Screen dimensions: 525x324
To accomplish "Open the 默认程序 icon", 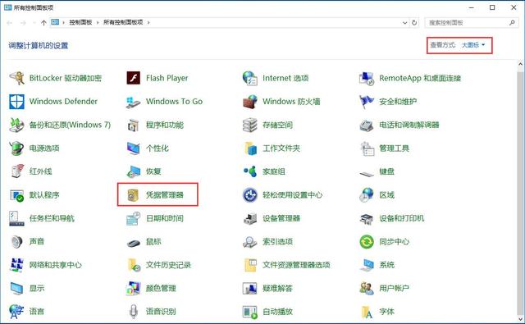I will (x=16, y=195).
